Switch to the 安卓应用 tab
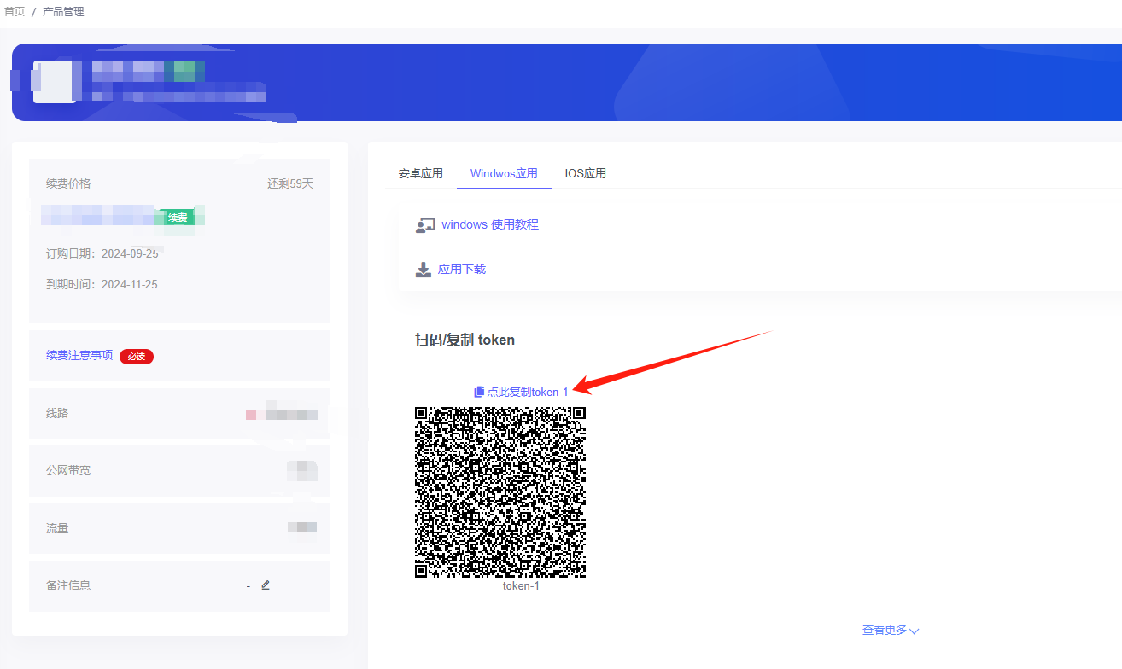The height and width of the screenshot is (669, 1122). (420, 173)
